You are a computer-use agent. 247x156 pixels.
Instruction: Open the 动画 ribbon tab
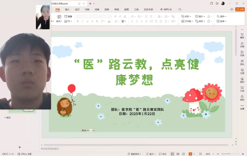(97, 9)
